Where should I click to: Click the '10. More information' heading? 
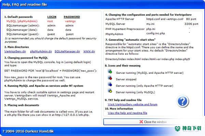[119, 109]
